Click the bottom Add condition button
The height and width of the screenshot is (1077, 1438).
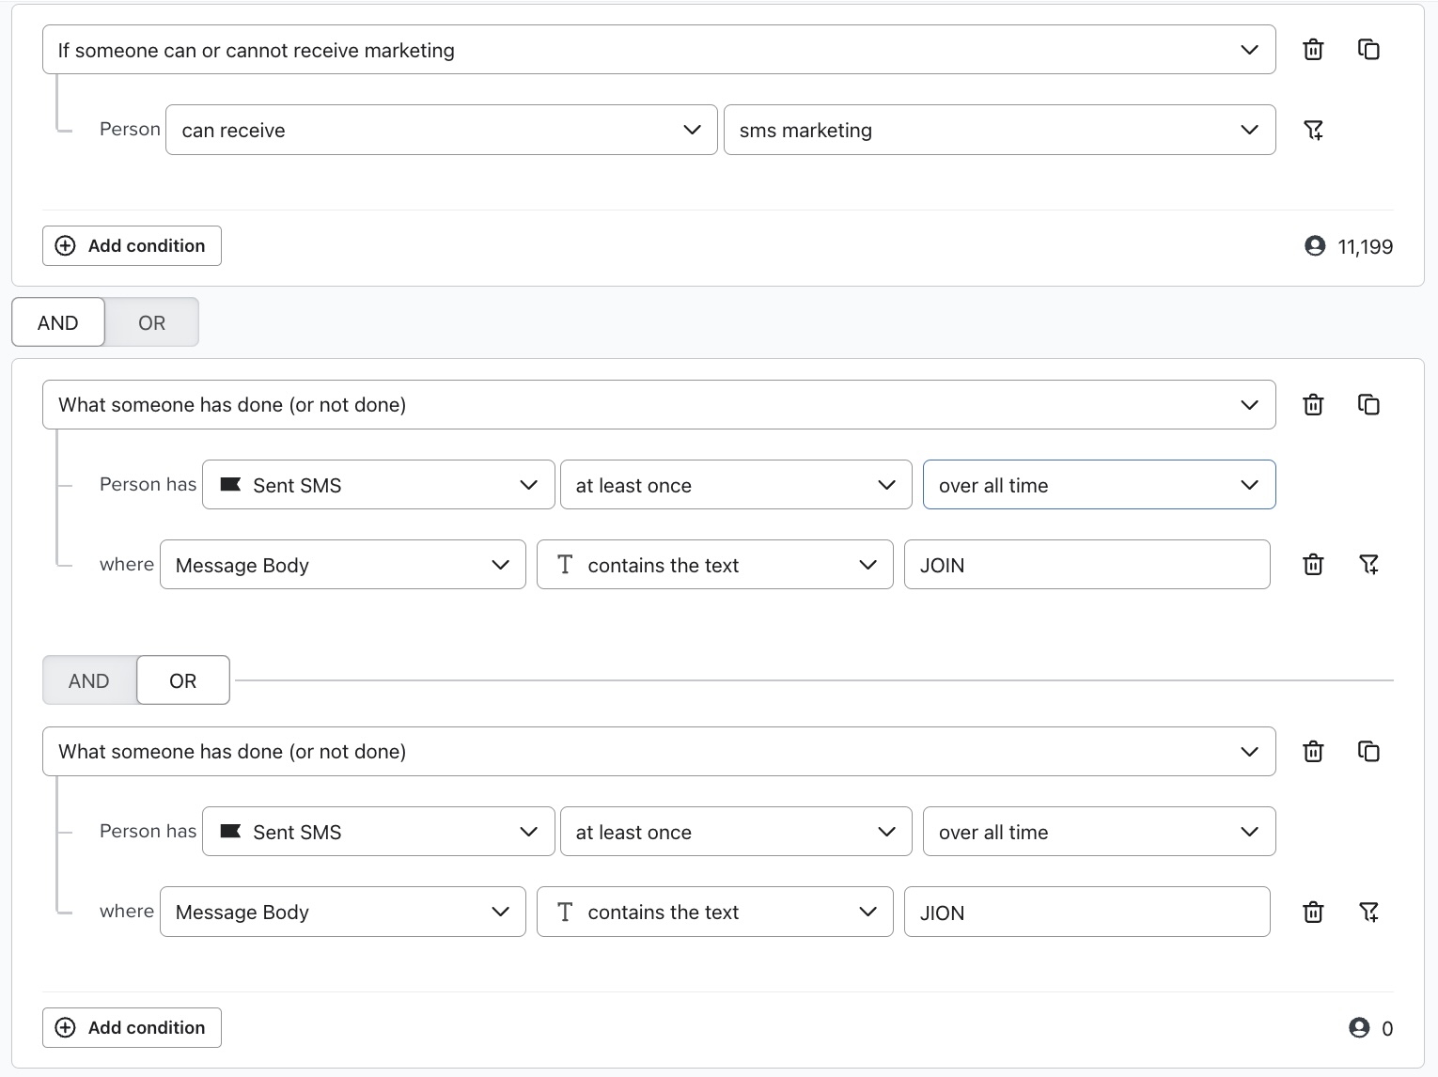(x=132, y=1027)
